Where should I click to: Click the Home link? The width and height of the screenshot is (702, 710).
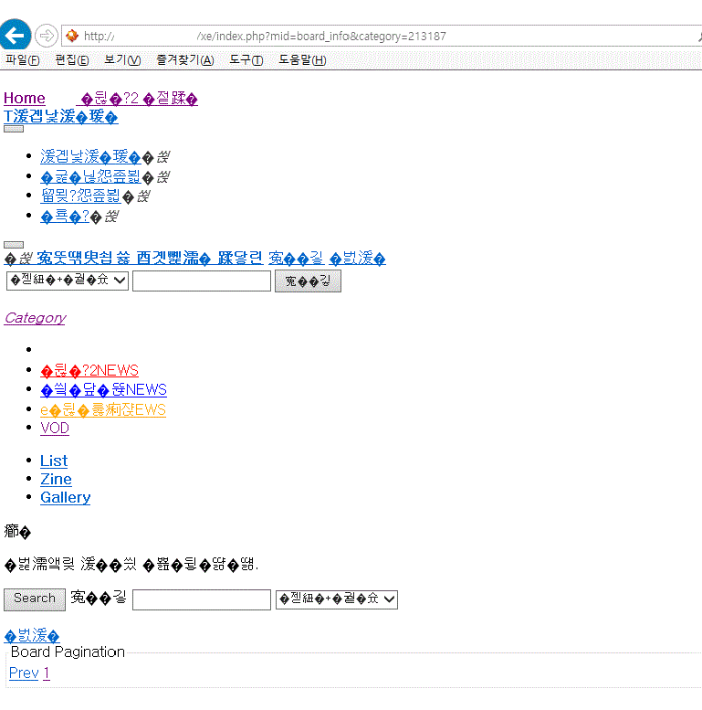tap(25, 99)
